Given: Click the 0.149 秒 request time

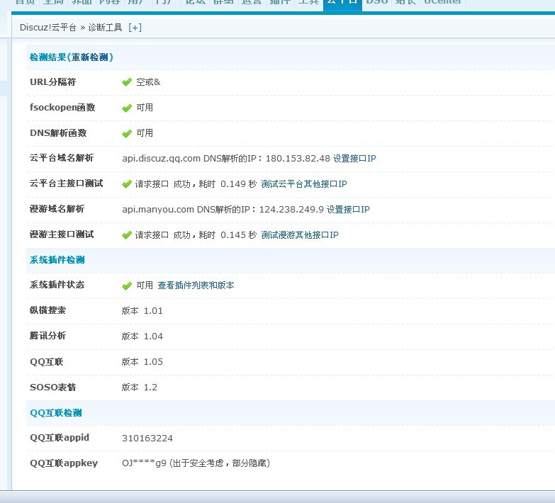Looking at the screenshot, I should click(238, 184).
